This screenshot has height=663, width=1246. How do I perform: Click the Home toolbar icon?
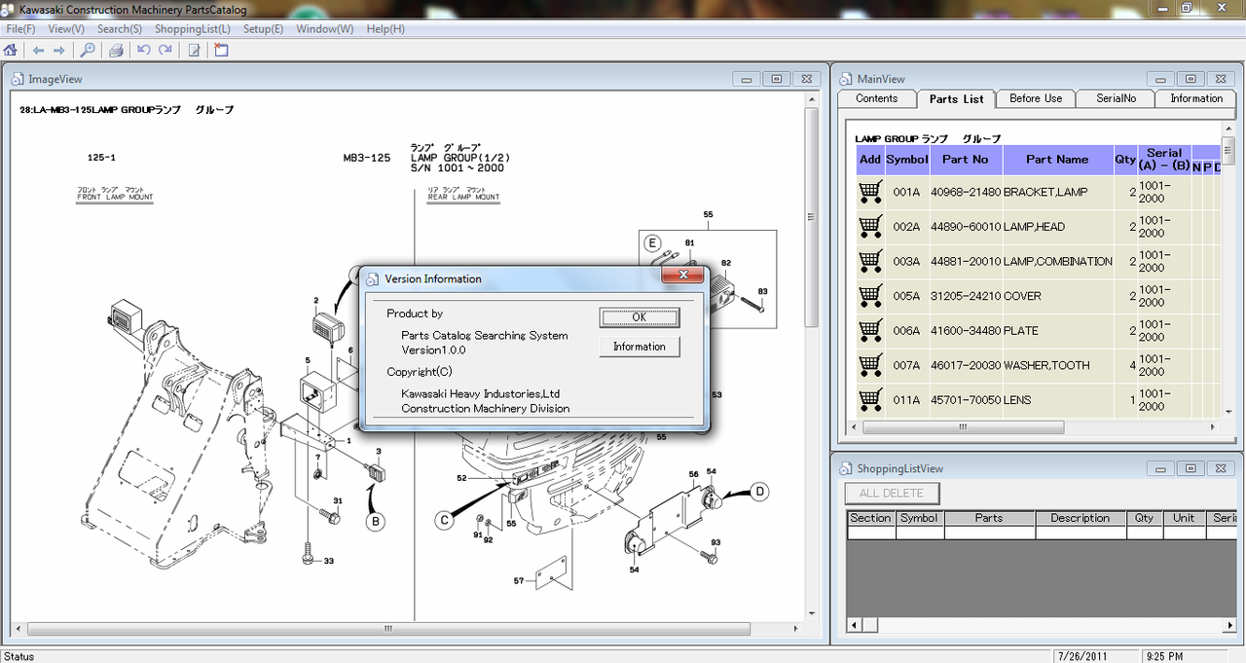[11, 50]
